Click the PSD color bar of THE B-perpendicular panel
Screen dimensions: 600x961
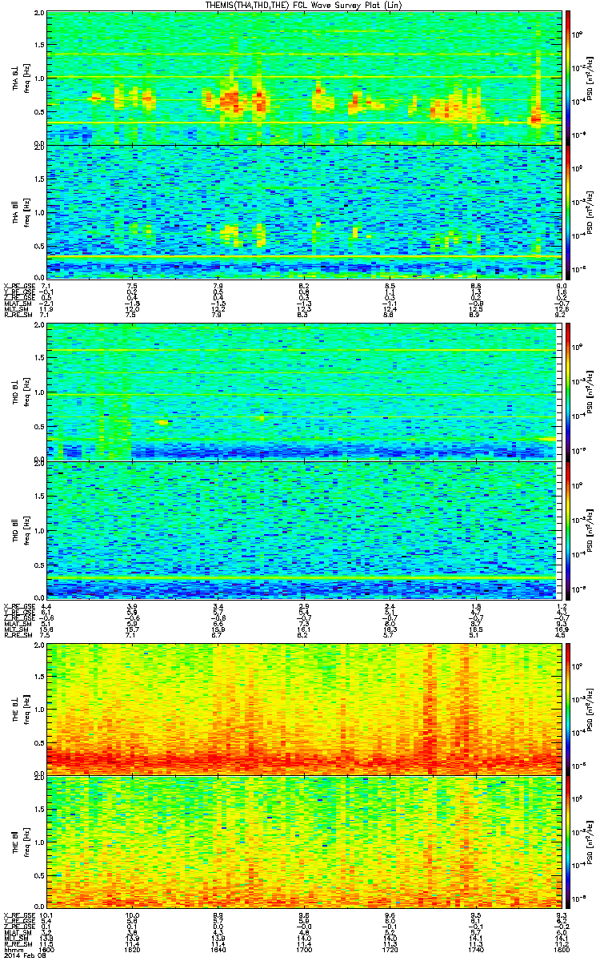click(568, 708)
